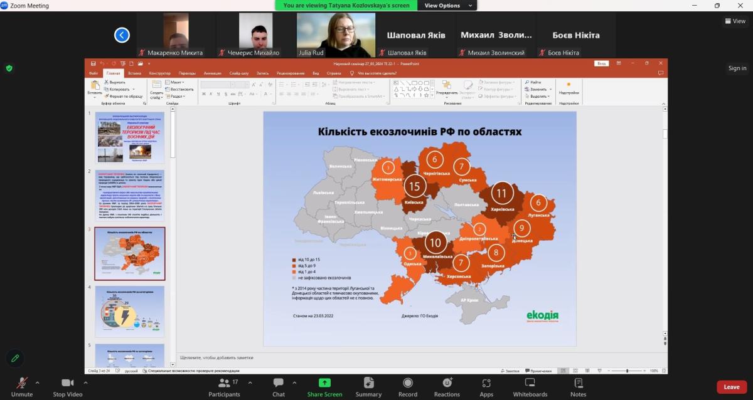Screen dimensions: 753x400
Task: Click Stop Video camera icon
Action: point(67,383)
